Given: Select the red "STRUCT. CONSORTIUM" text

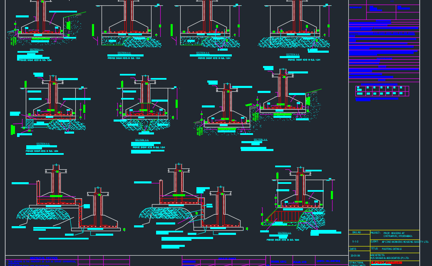Looking at the screenshot, I should pos(386,263).
